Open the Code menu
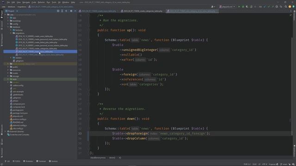Screen dimensions: 296x166 [34, 2]
